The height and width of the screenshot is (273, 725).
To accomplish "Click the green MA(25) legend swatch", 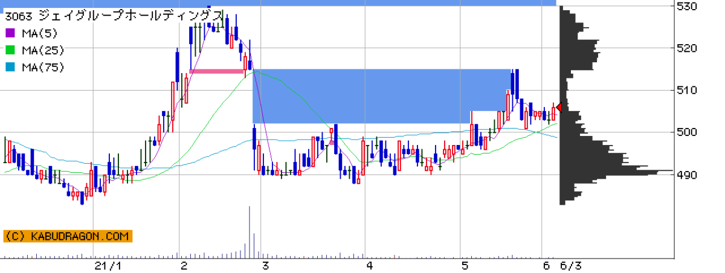I will [9, 50].
